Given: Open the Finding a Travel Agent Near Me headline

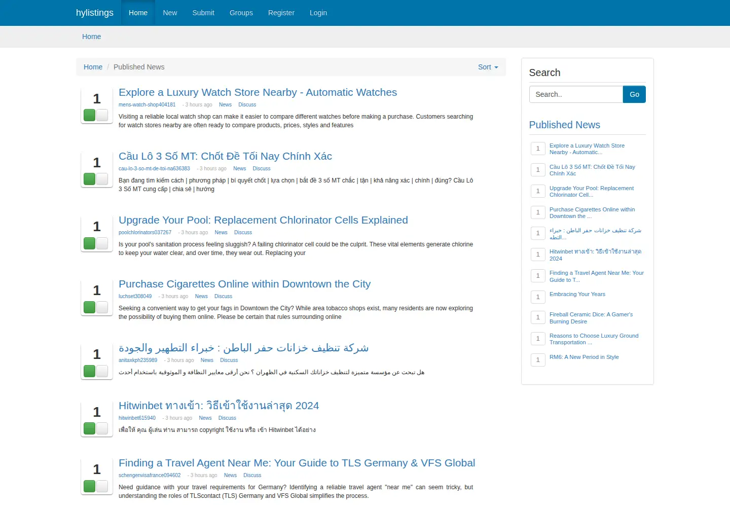Looking at the screenshot, I should click(x=297, y=463).
